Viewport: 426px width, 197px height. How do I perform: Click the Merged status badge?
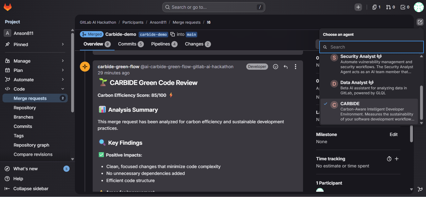point(92,34)
